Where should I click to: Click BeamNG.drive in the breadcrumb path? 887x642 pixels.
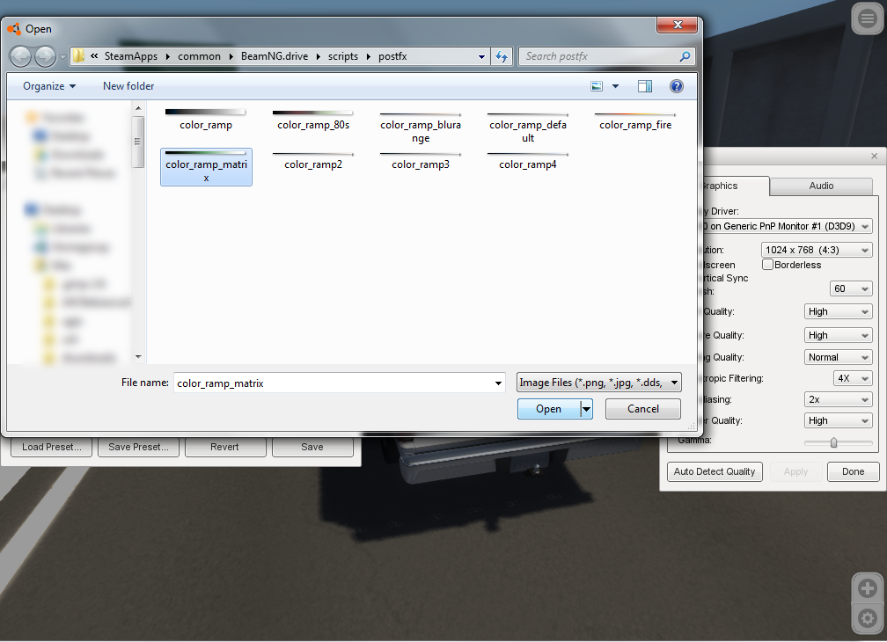(275, 56)
